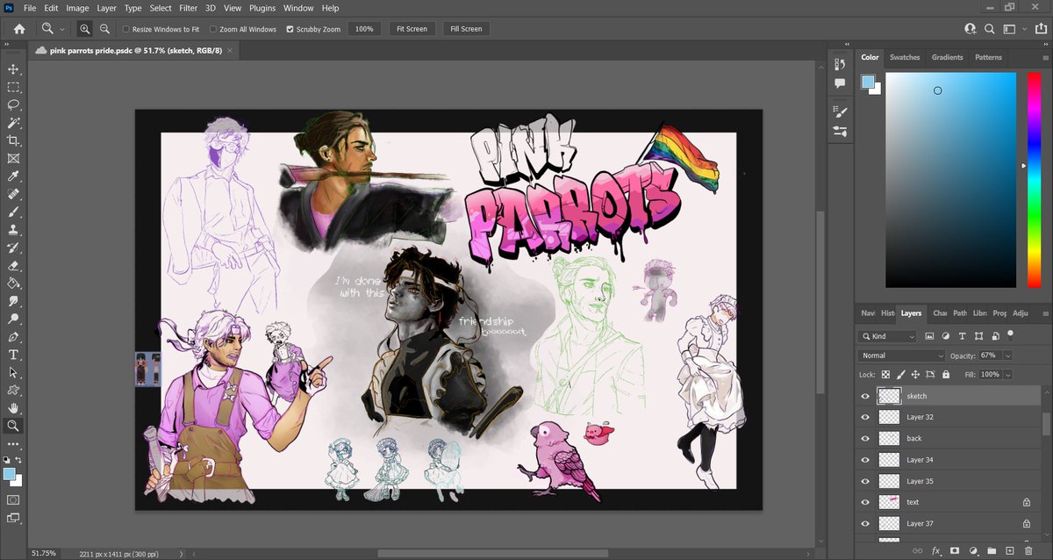Toggle visibility of Layer 35
The image size is (1053, 560).
(864, 480)
